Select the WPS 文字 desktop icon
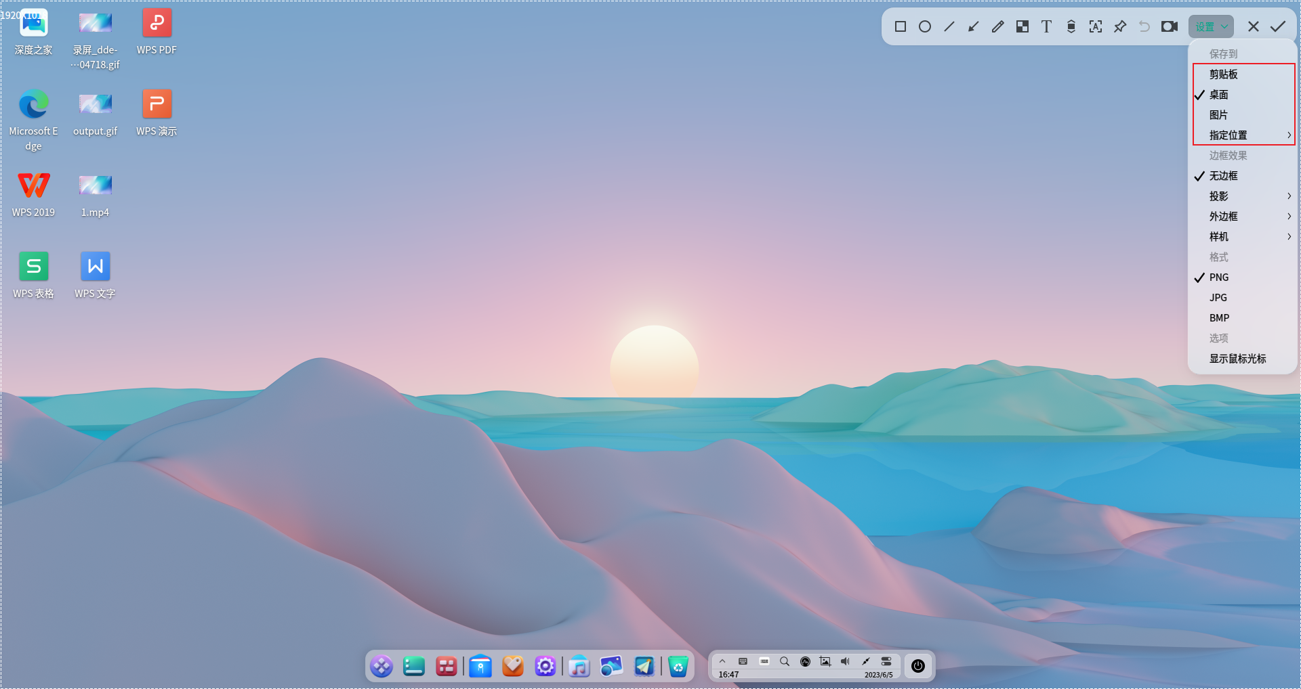The image size is (1301, 689). 95,275
